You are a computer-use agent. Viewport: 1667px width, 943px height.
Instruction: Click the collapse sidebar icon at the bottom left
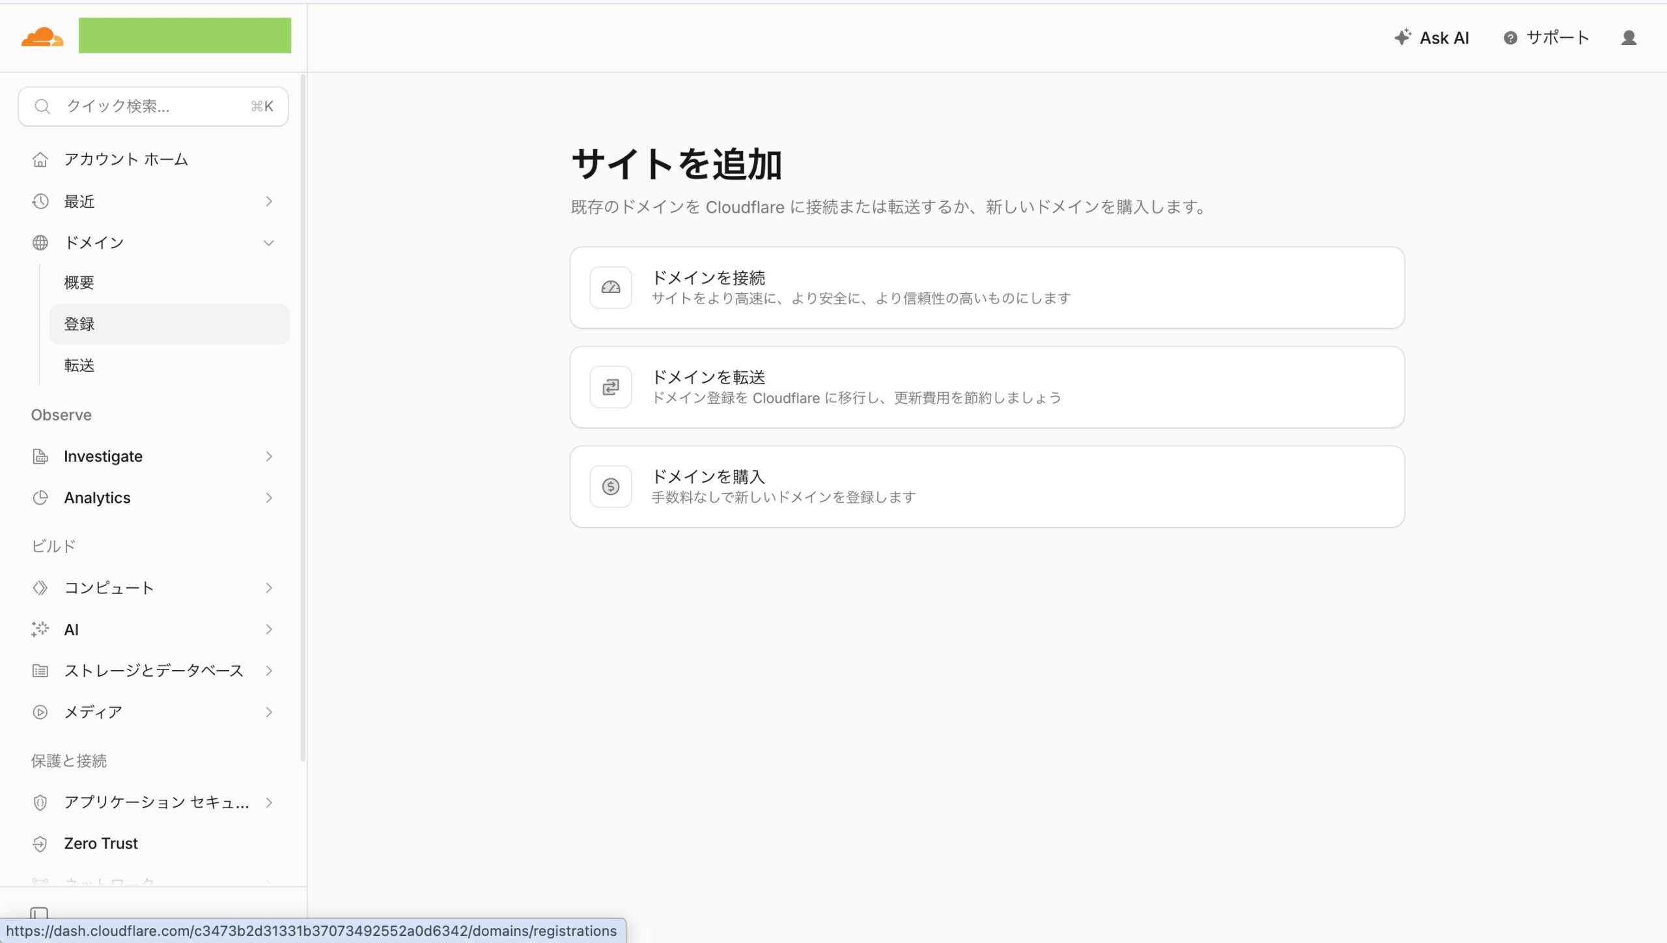click(x=39, y=913)
